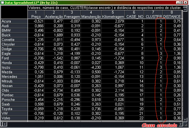The width and height of the screenshot is (189, 128).
Task: Click the horizontal scrollbar right arrow
Action: 181,124
